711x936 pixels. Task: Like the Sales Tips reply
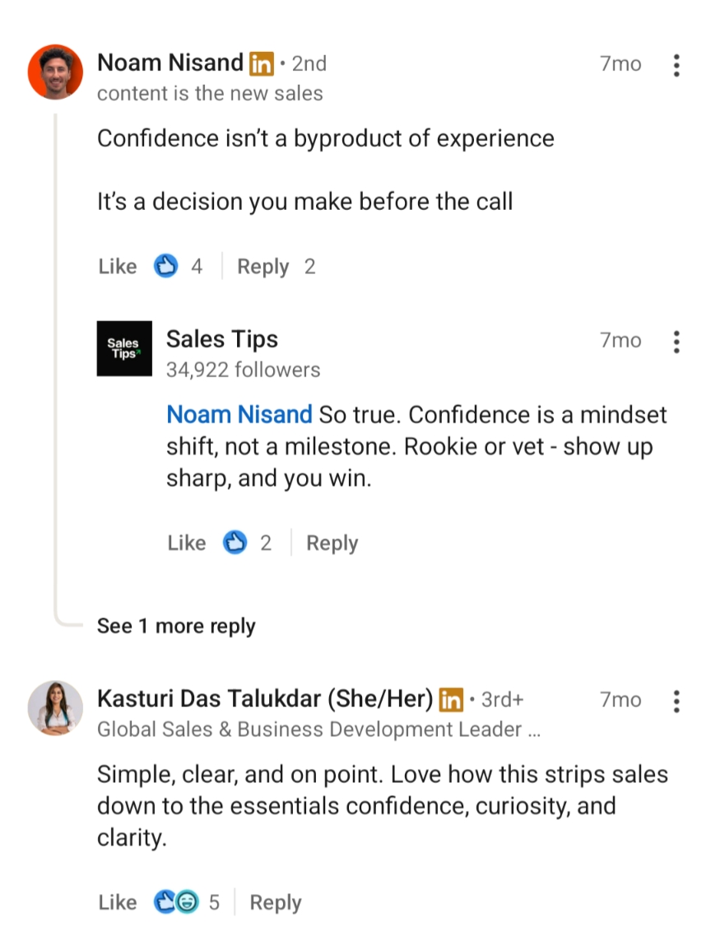(187, 543)
